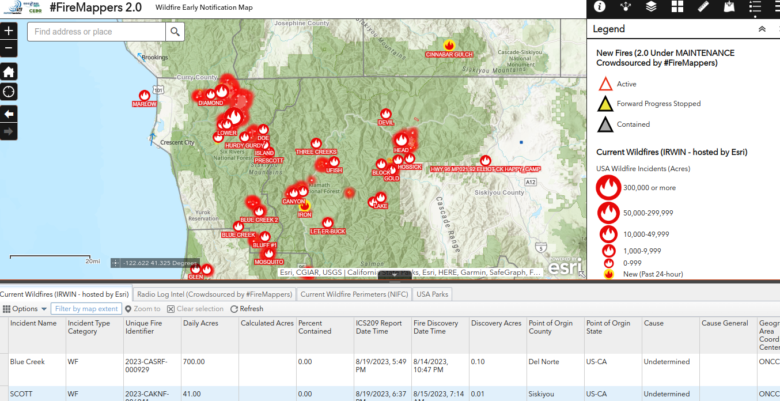Select the UFISH fire marker

coord(334,162)
